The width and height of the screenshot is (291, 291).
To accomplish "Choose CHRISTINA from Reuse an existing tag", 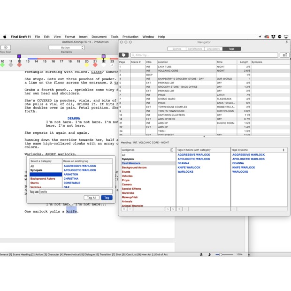I will click(71, 178).
